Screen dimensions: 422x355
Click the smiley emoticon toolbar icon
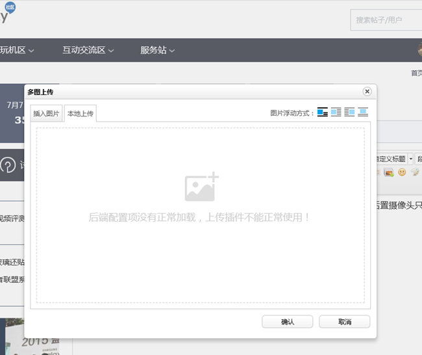pyautogui.click(x=402, y=172)
